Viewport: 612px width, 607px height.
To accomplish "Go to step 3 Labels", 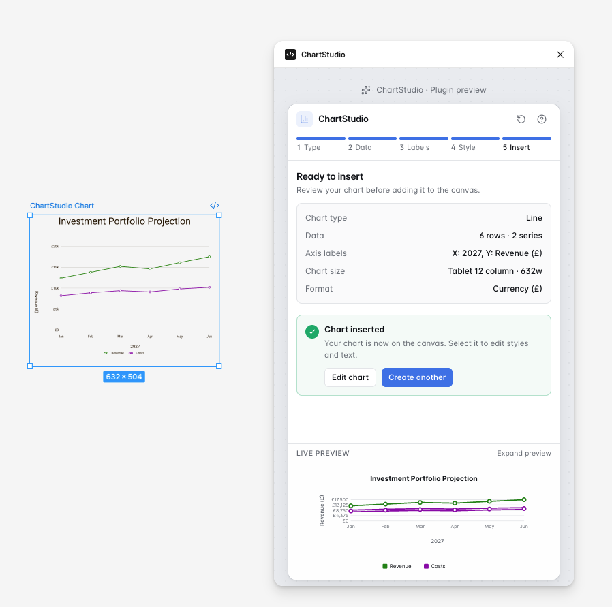I will point(423,144).
